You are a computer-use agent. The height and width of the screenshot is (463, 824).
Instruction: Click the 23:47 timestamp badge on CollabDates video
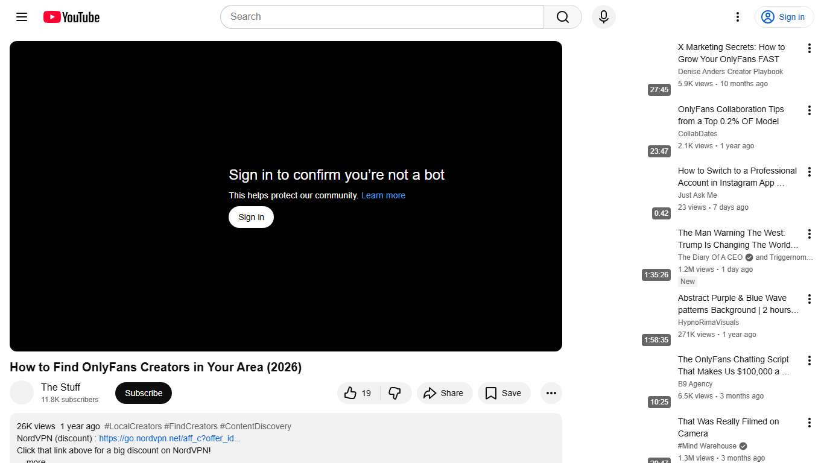tap(658, 151)
